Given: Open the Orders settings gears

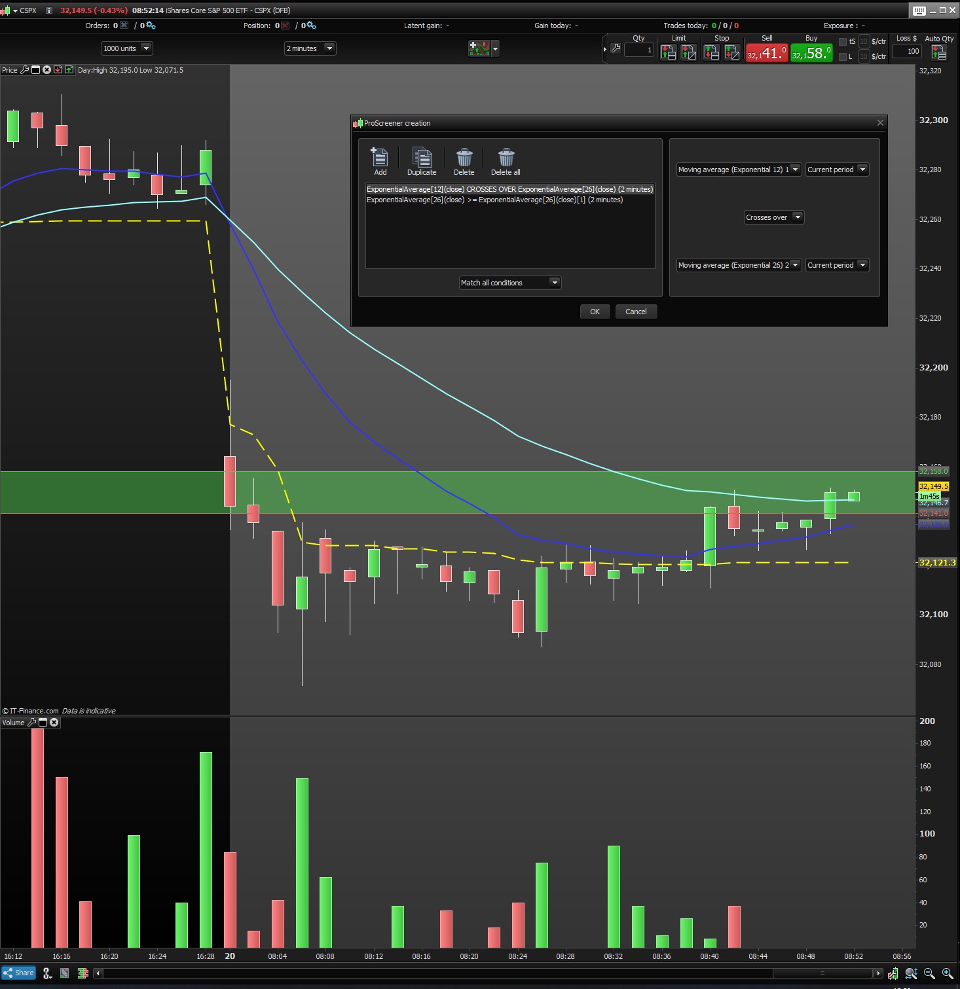Looking at the screenshot, I should tap(151, 26).
